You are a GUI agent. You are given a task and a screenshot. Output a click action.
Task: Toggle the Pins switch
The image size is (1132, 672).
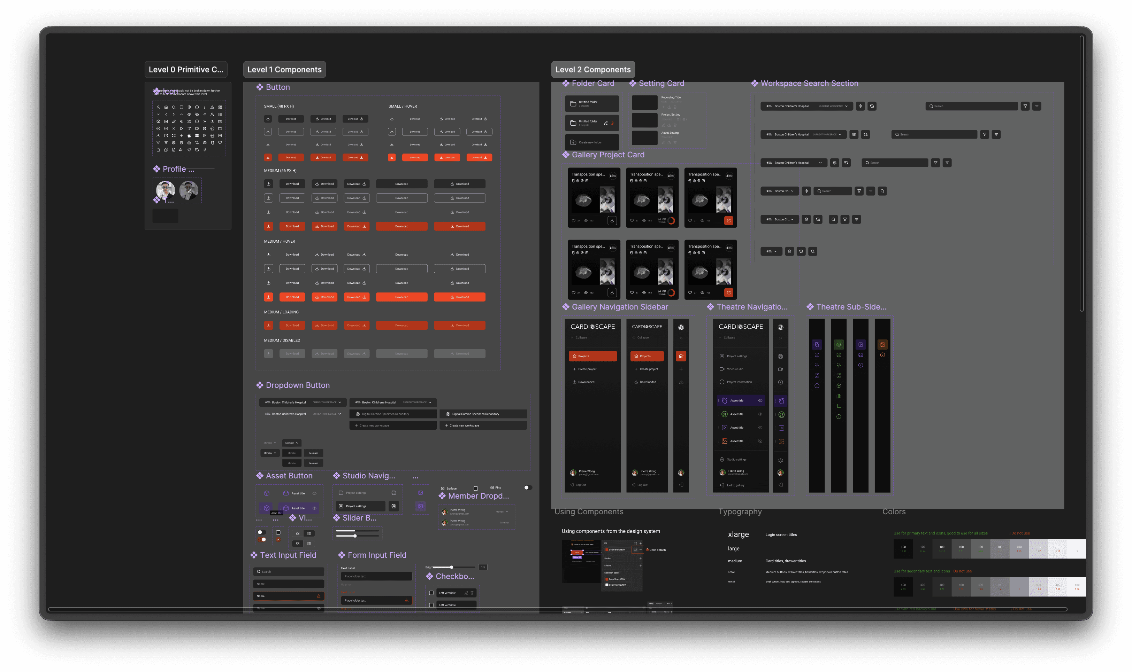[528, 488]
